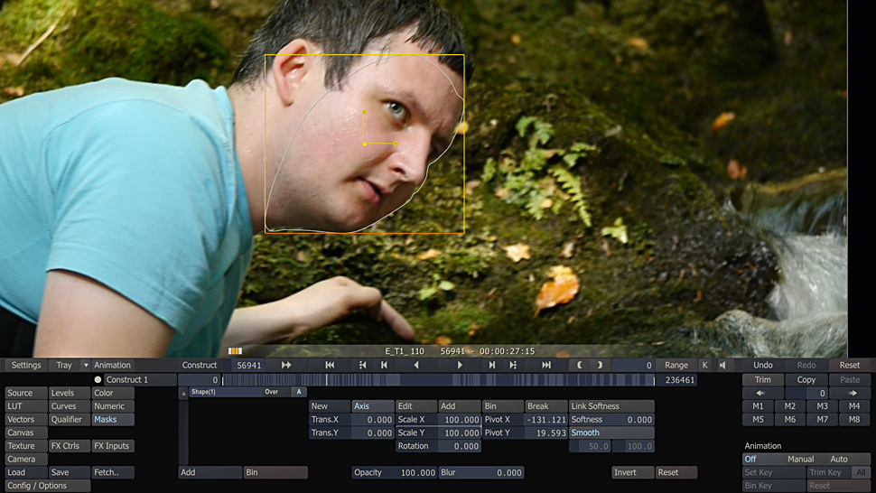The width and height of the screenshot is (876, 493).
Task: Step forward one frame
Action: pyautogui.click(x=492, y=365)
